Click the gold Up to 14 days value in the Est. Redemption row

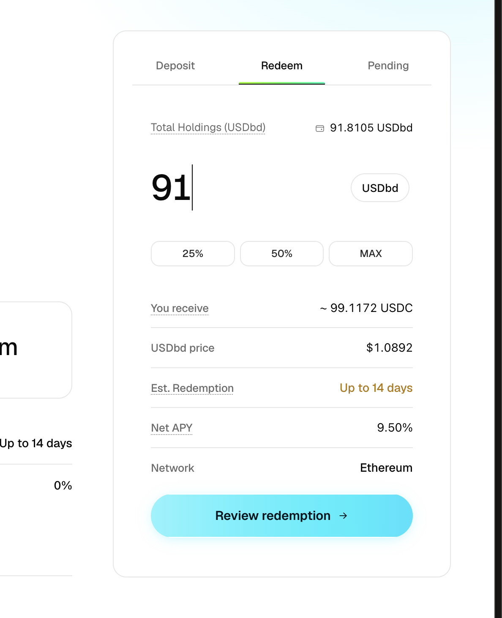point(376,388)
